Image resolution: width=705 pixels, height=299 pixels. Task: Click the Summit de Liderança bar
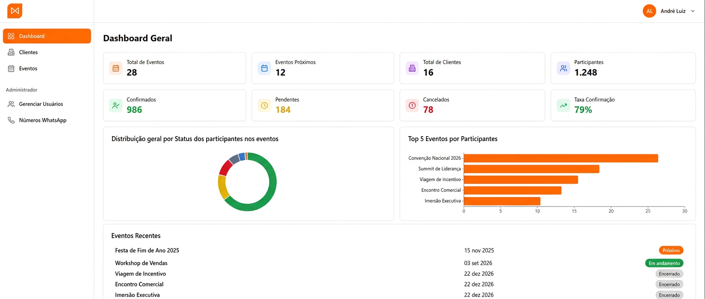[531, 169]
